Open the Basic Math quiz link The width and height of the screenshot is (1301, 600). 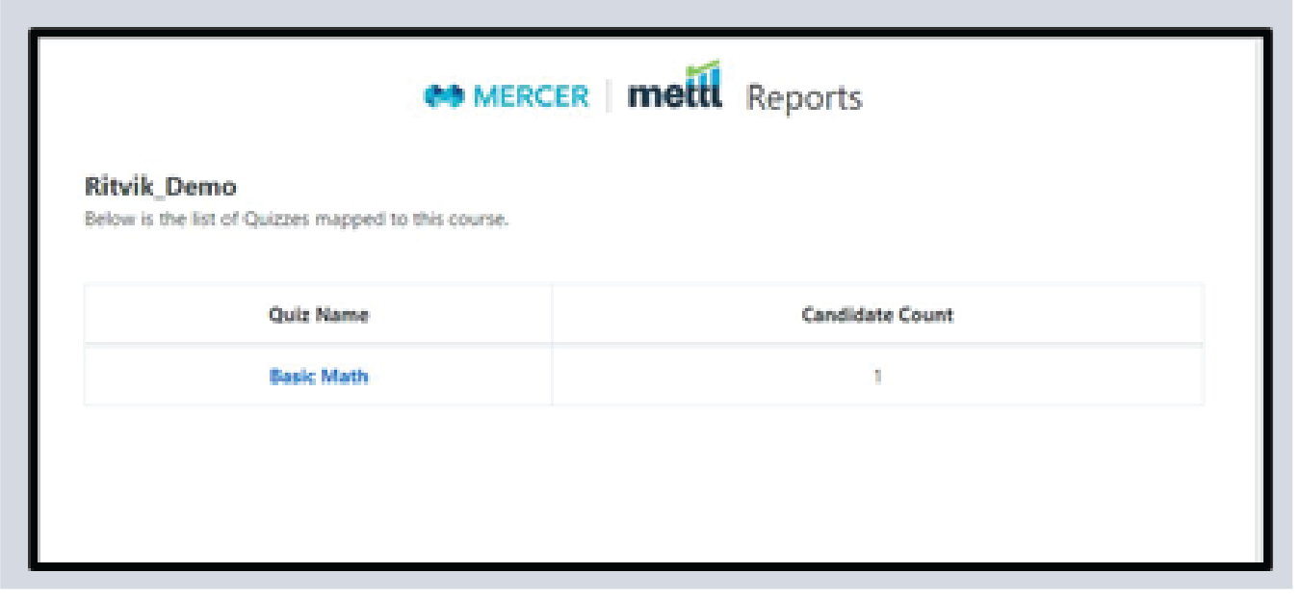pos(318,376)
